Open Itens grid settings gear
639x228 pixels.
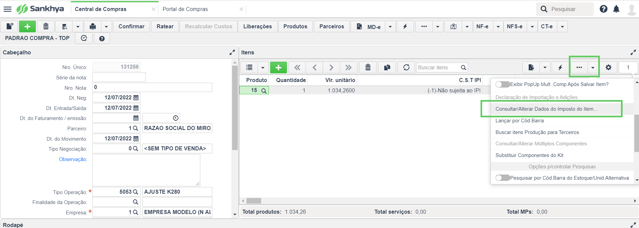[x=608, y=67]
